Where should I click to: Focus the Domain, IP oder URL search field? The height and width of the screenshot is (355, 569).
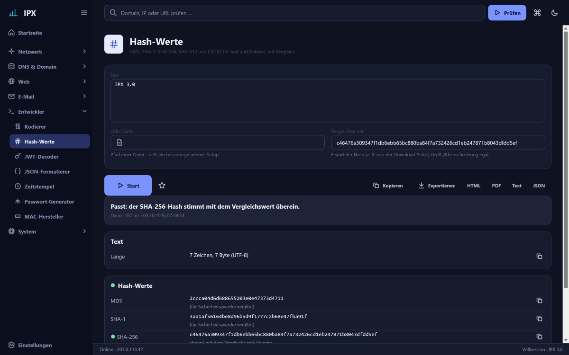[x=294, y=13]
